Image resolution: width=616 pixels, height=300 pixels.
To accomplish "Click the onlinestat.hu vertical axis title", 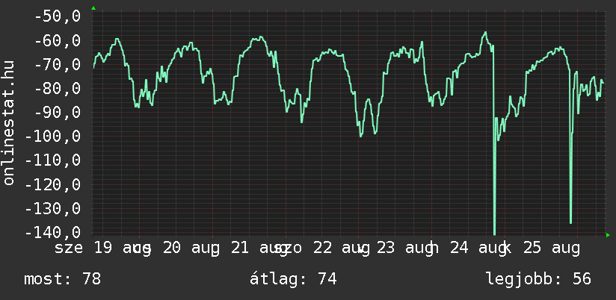I will click(x=8, y=122).
